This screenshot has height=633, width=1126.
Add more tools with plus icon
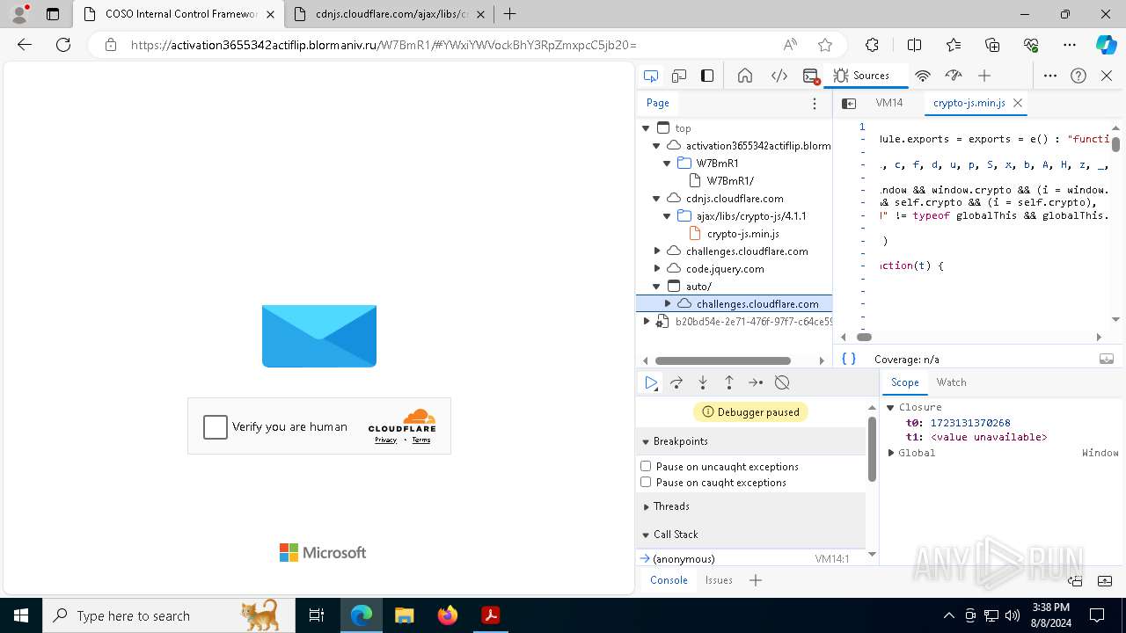[x=984, y=76]
